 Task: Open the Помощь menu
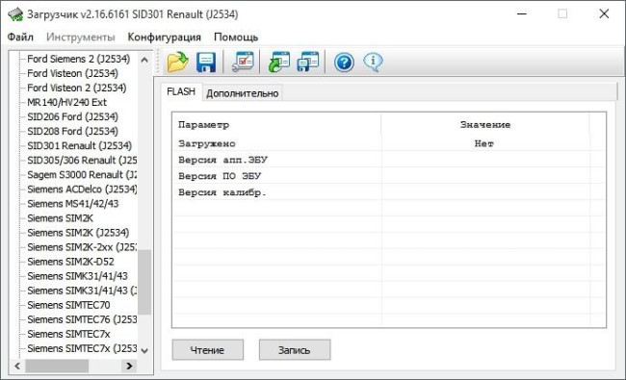(236, 38)
